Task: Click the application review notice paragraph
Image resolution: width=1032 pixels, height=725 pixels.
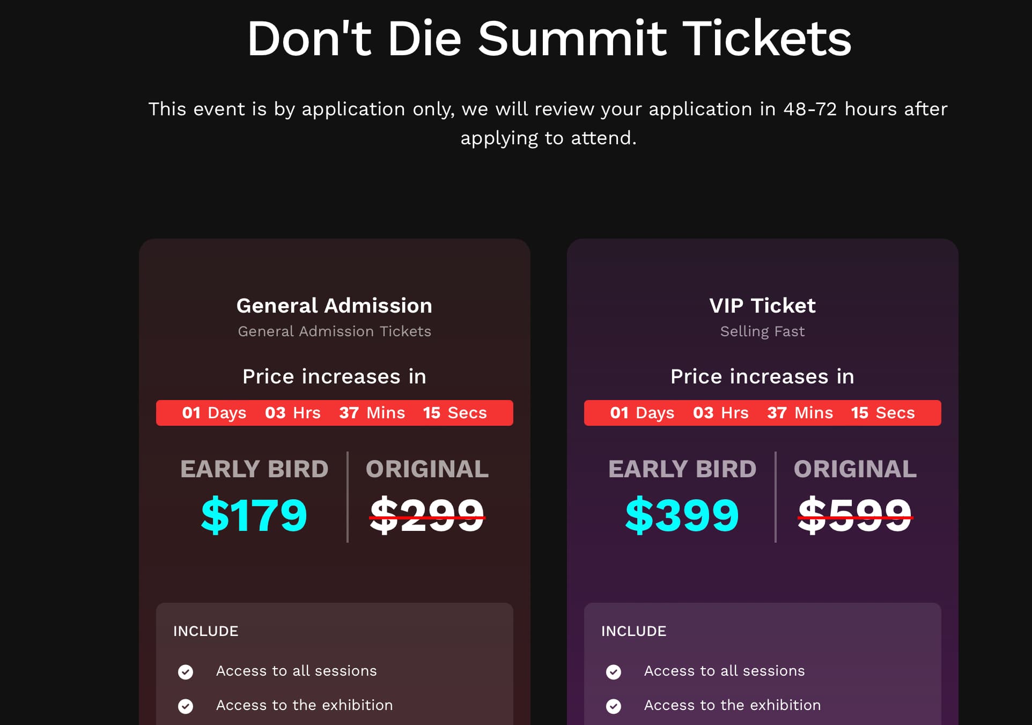Action: pyautogui.click(x=548, y=123)
